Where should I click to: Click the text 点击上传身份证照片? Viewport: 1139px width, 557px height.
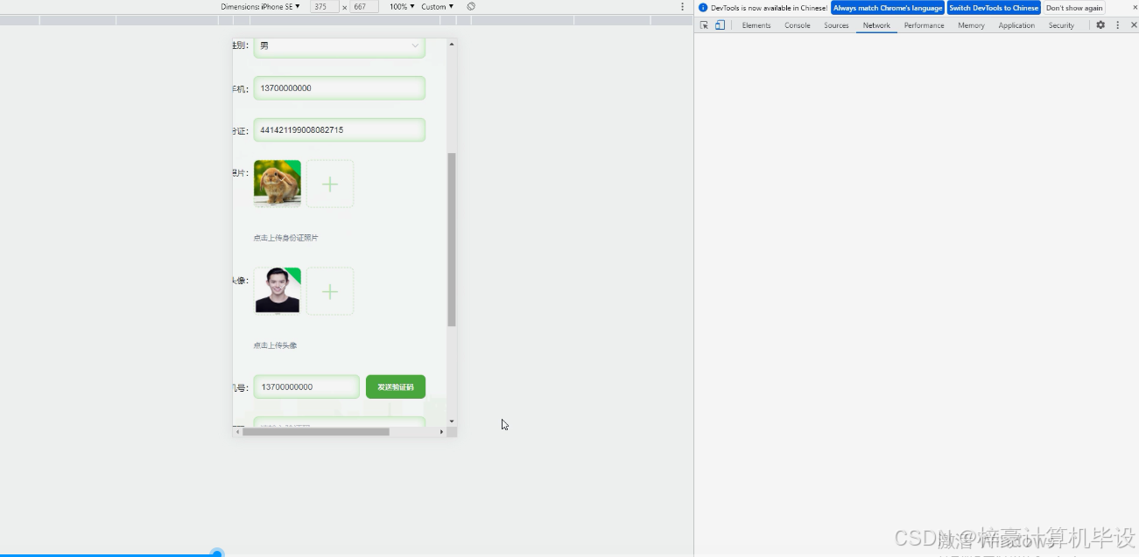tap(286, 238)
